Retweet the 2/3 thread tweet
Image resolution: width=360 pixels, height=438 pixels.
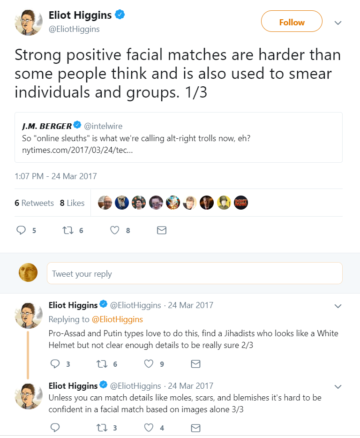(102, 364)
